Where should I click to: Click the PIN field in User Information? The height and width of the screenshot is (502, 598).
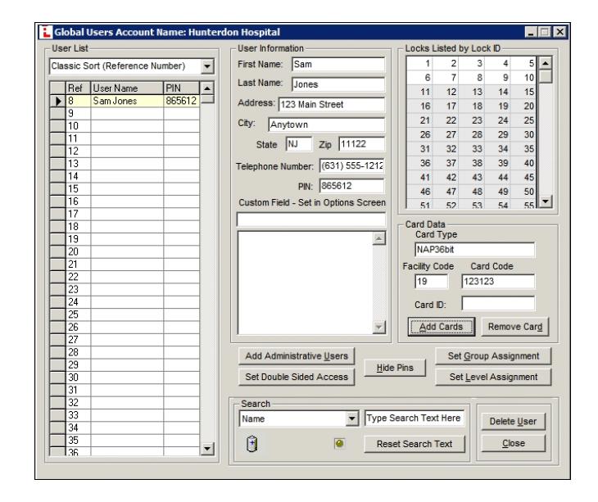pyautogui.click(x=351, y=186)
